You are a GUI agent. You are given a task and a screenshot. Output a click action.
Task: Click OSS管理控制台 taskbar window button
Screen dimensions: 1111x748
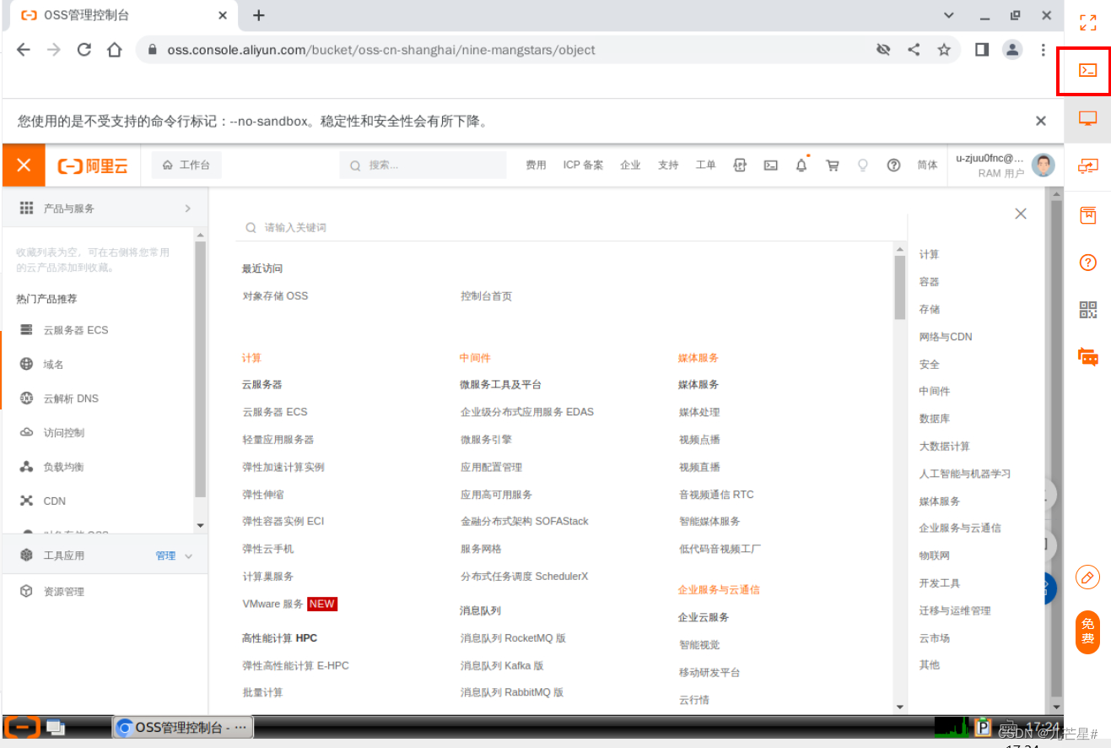(182, 727)
